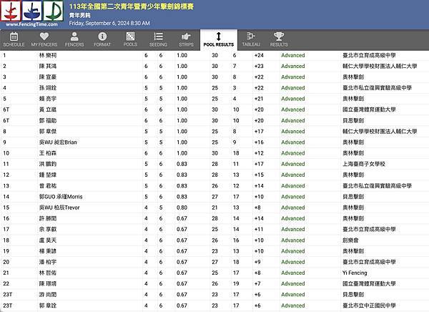Select fencer name 吳WU 柏辰Trevor
The height and width of the screenshot is (312, 429).
click(x=59, y=208)
